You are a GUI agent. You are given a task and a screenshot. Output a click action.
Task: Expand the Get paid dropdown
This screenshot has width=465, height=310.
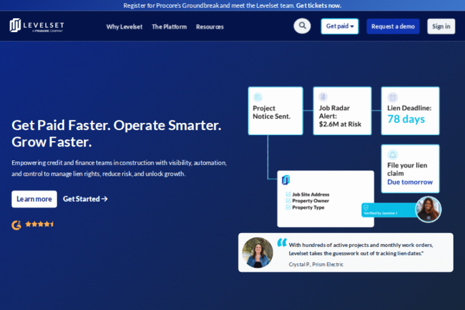[340, 26]
